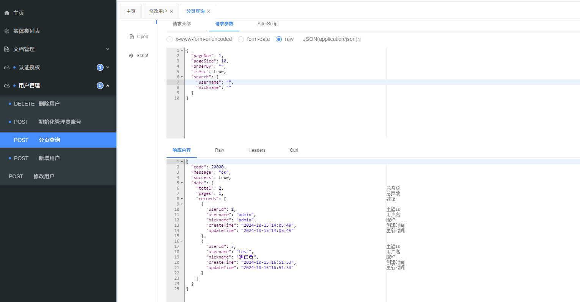This screenshot has height=302, width=580.
Task: Click the 实体类列表 cube icon
Action: tap(7, 31)
